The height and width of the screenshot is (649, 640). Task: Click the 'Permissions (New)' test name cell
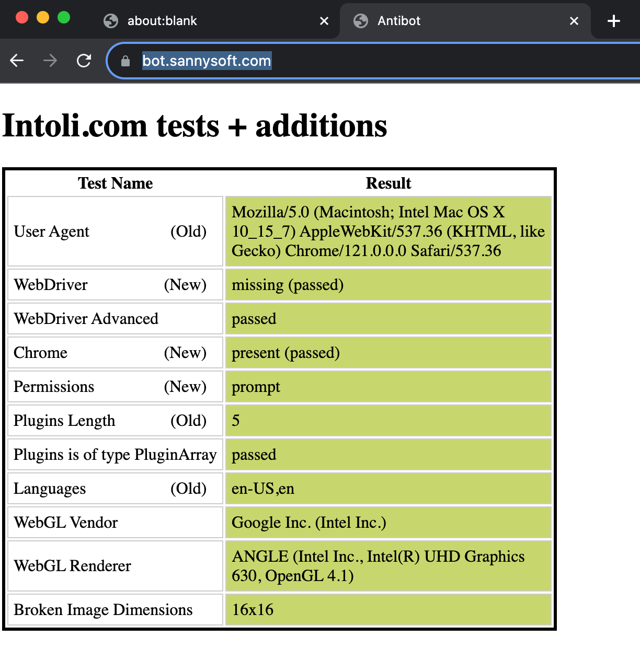116,387
